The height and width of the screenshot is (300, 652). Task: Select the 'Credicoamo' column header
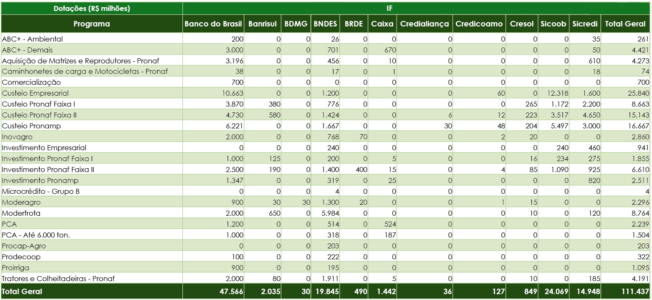(x=479, y=24)
